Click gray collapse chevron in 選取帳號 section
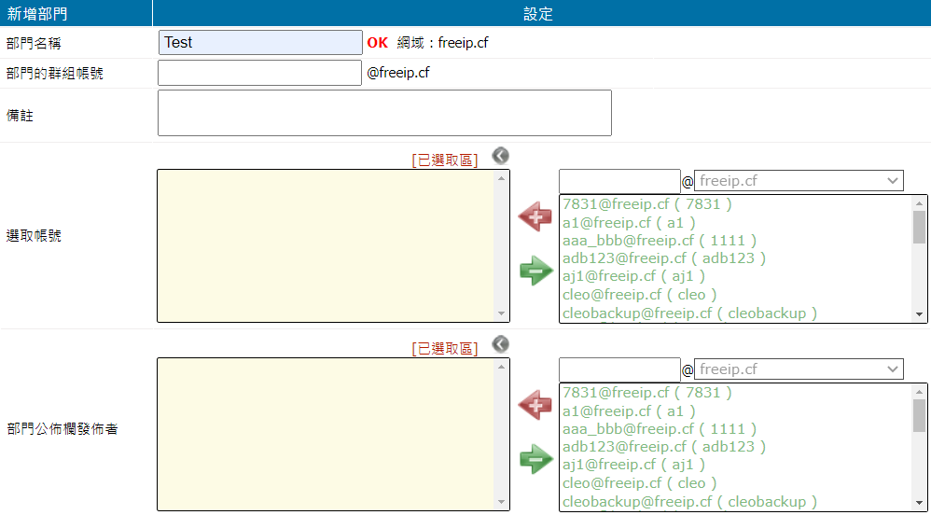Image resolution: width=931 pixels, height=515 pixels. pos(501,156)
